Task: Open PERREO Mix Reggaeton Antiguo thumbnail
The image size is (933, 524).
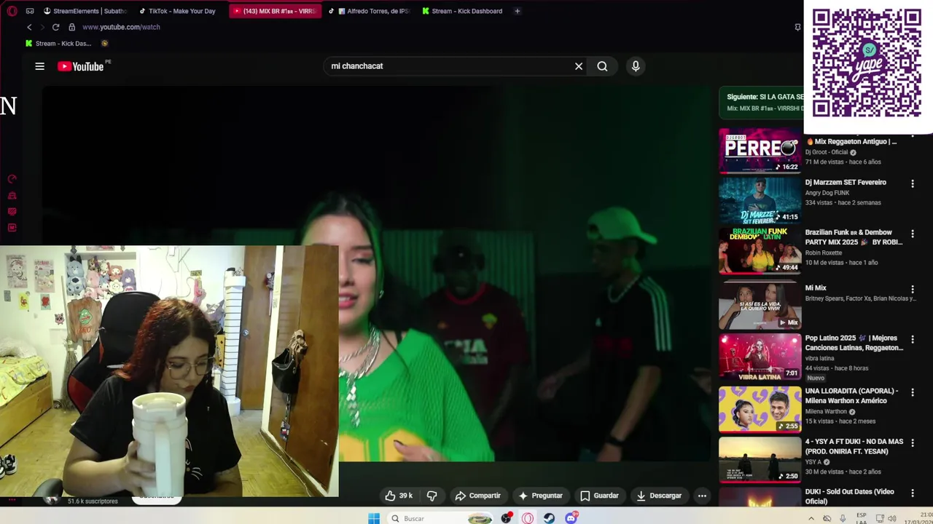Action: 760,151
